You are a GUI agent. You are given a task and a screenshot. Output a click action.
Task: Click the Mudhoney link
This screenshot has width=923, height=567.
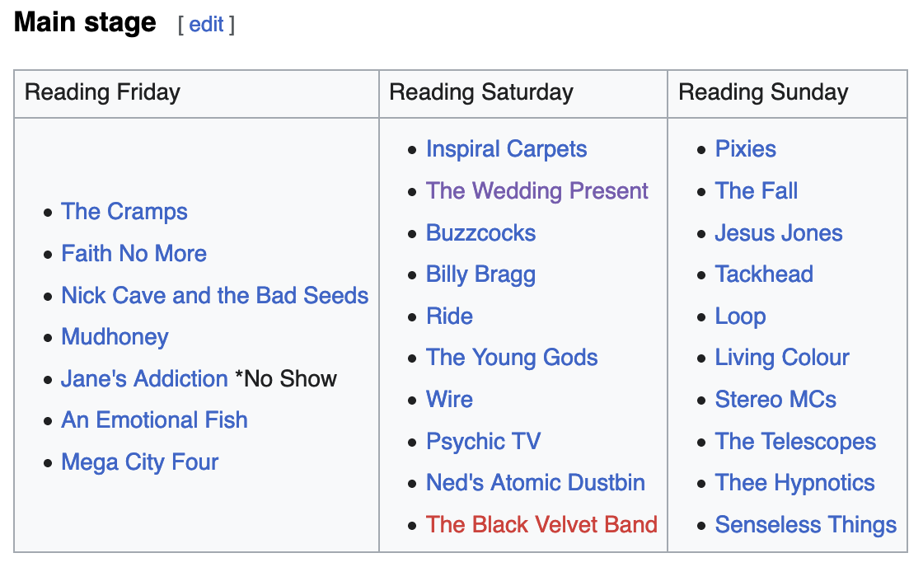tap(115, 337)
